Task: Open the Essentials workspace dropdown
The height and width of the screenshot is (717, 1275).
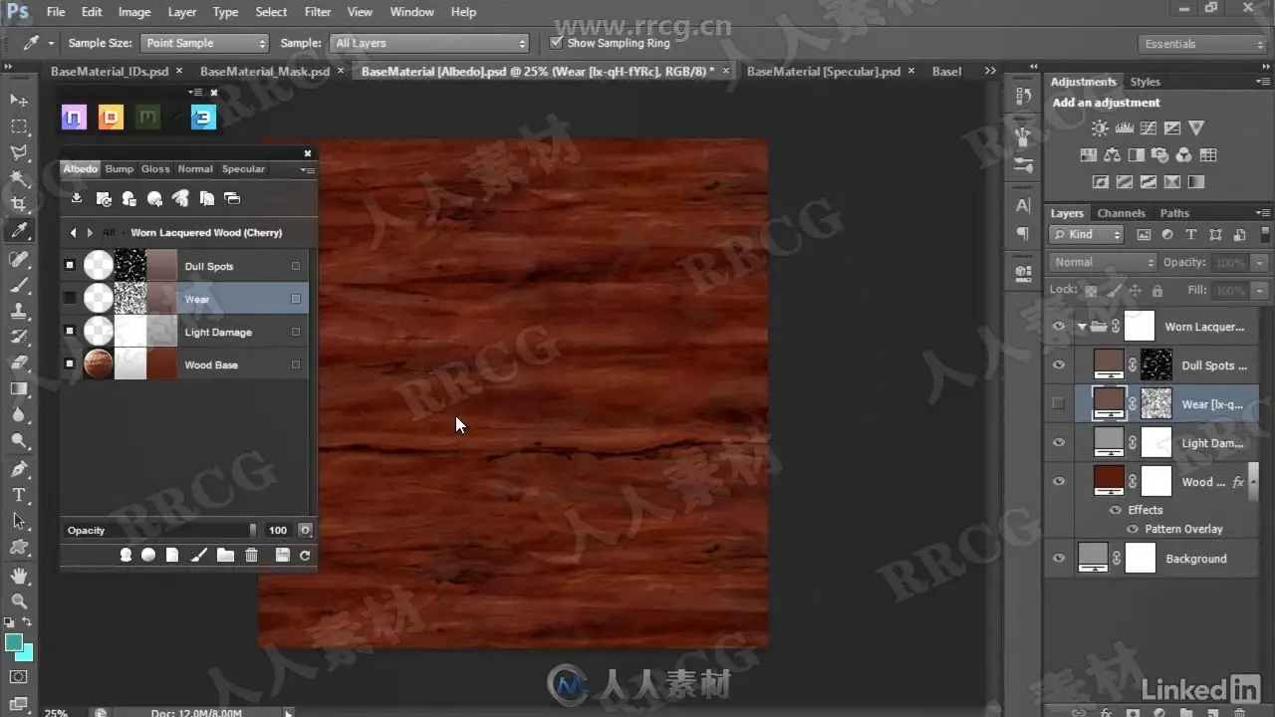Action: (1201, 44)
